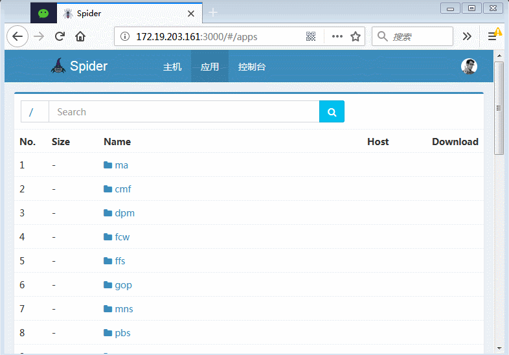Click the browser forward arrow button

(39, 36)
